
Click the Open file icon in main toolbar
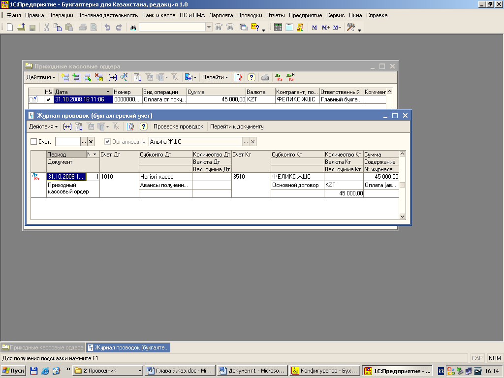(x=21, y=28)
